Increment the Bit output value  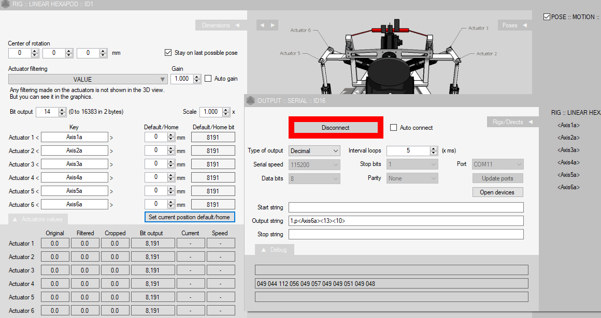click(62, 110)
